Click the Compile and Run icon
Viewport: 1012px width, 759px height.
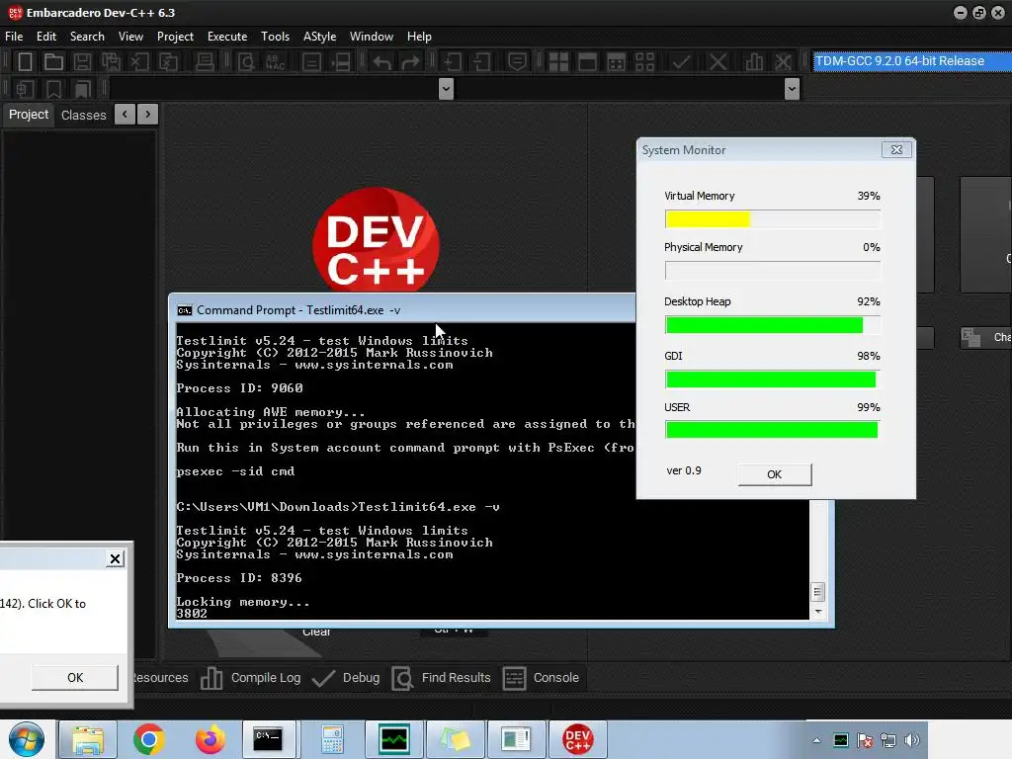pos(617,62)
